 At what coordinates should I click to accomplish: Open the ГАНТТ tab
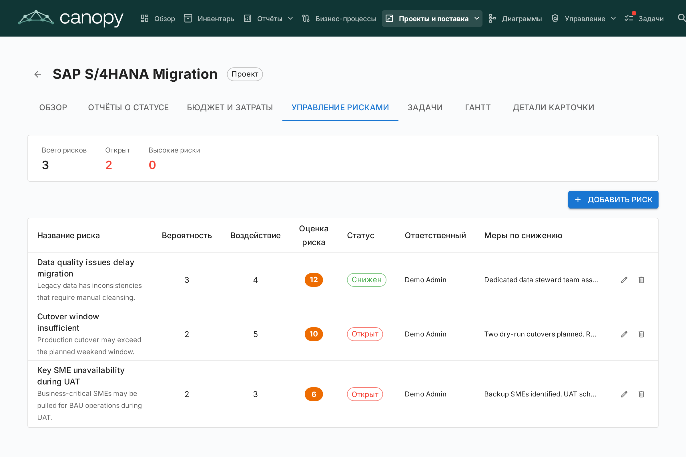pos(478,108)
